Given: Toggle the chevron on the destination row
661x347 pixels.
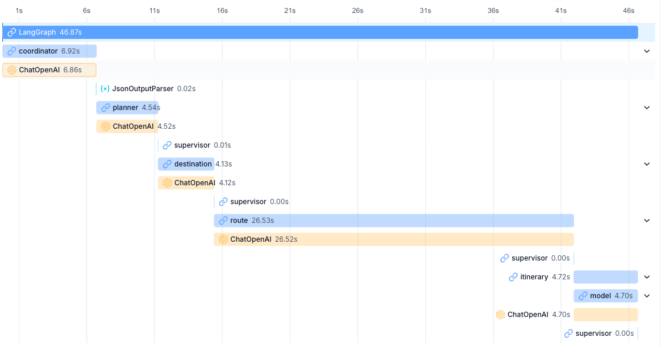Looking at the screenshot, I should [647, 164].
